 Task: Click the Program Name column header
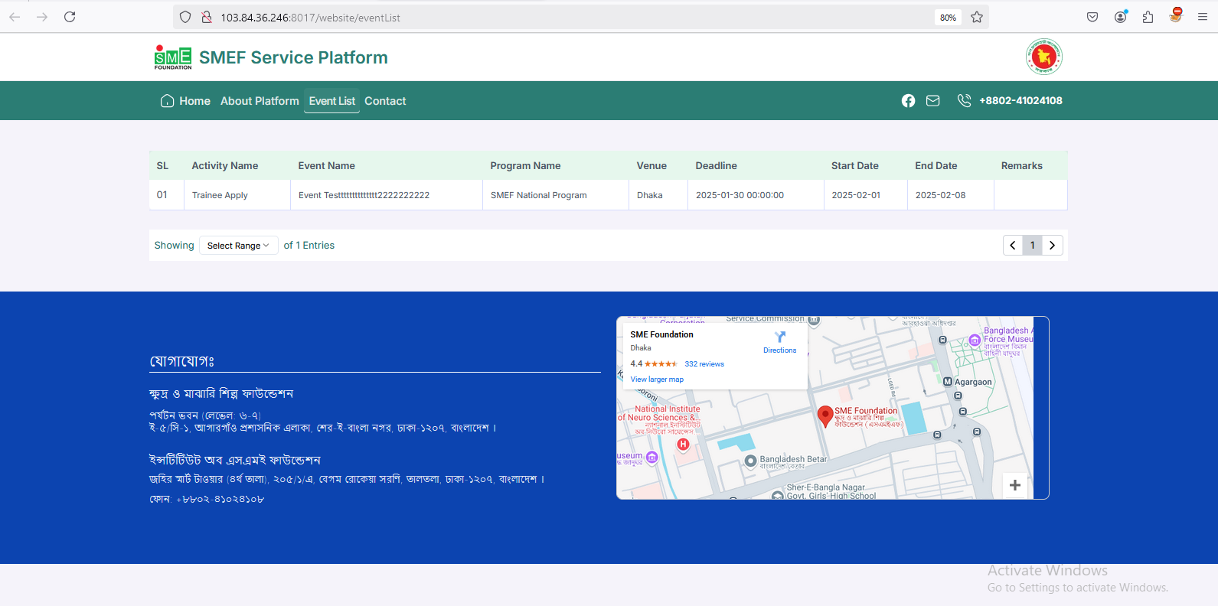click(x=525, y=166)
